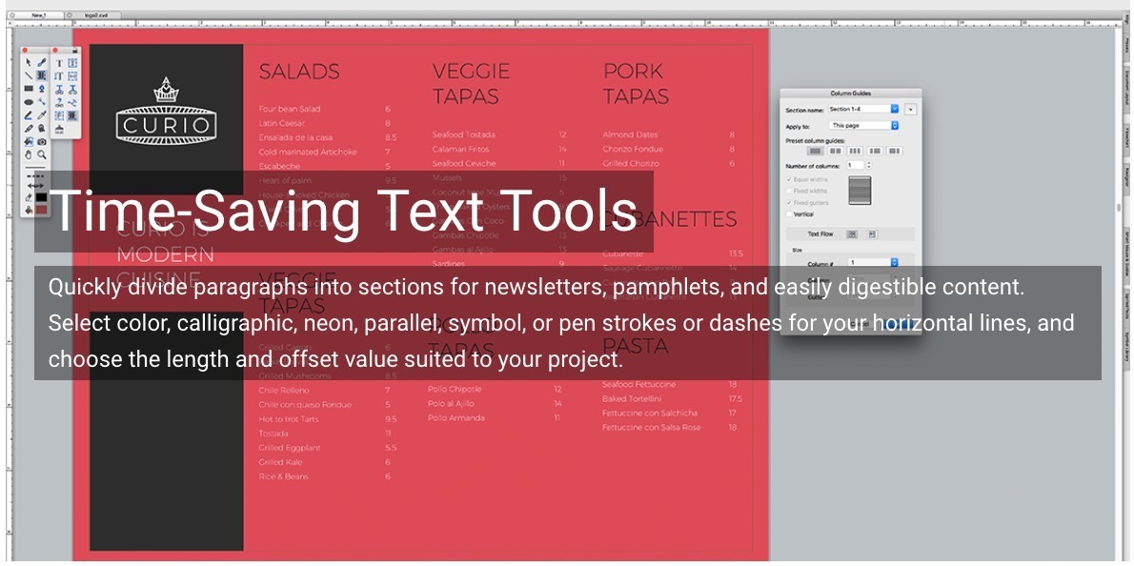Viewport: 1134px width, 566px height.
Task: Switch to the logo2.cvd document tab
Action: pos(96,15)
